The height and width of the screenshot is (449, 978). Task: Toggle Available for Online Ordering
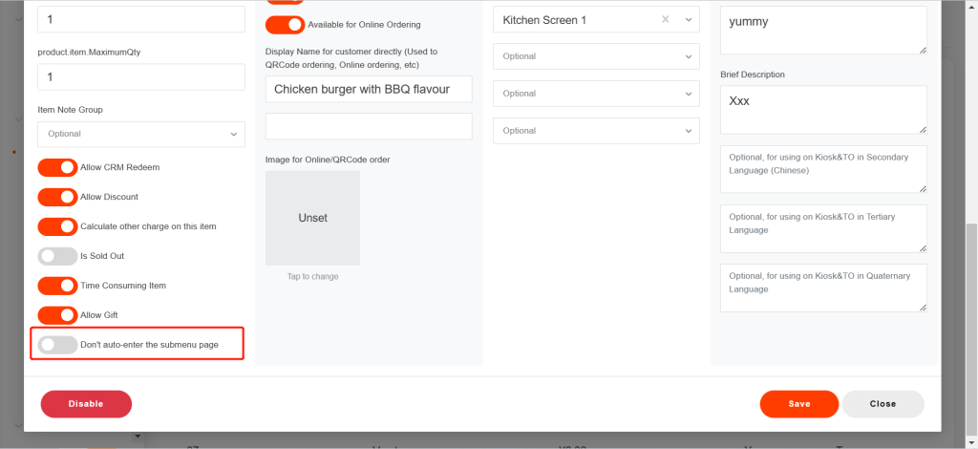285,25
